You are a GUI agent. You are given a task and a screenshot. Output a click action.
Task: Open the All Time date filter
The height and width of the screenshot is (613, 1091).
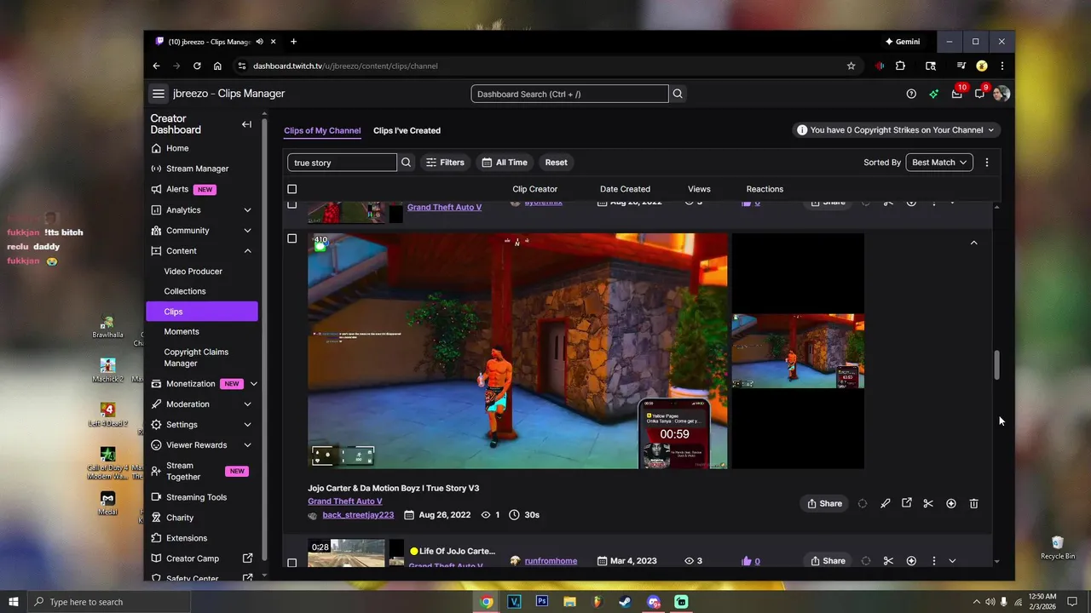pyautogui.click(x=505, y=163)
